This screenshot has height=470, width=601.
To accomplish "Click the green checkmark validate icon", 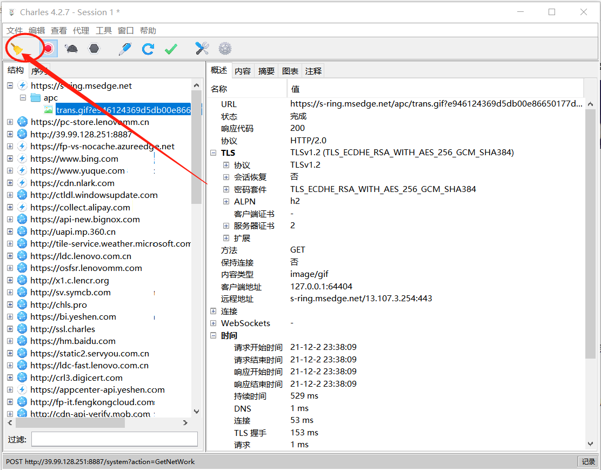I will tap(171, 49).
